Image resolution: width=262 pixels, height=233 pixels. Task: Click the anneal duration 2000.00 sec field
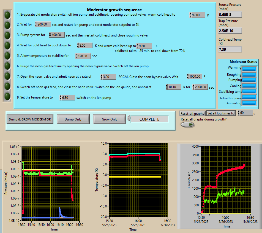[200, 87]
